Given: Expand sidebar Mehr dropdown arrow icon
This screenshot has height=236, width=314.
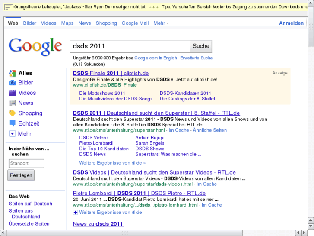Looking at the screenshot, I should point(12,133).
